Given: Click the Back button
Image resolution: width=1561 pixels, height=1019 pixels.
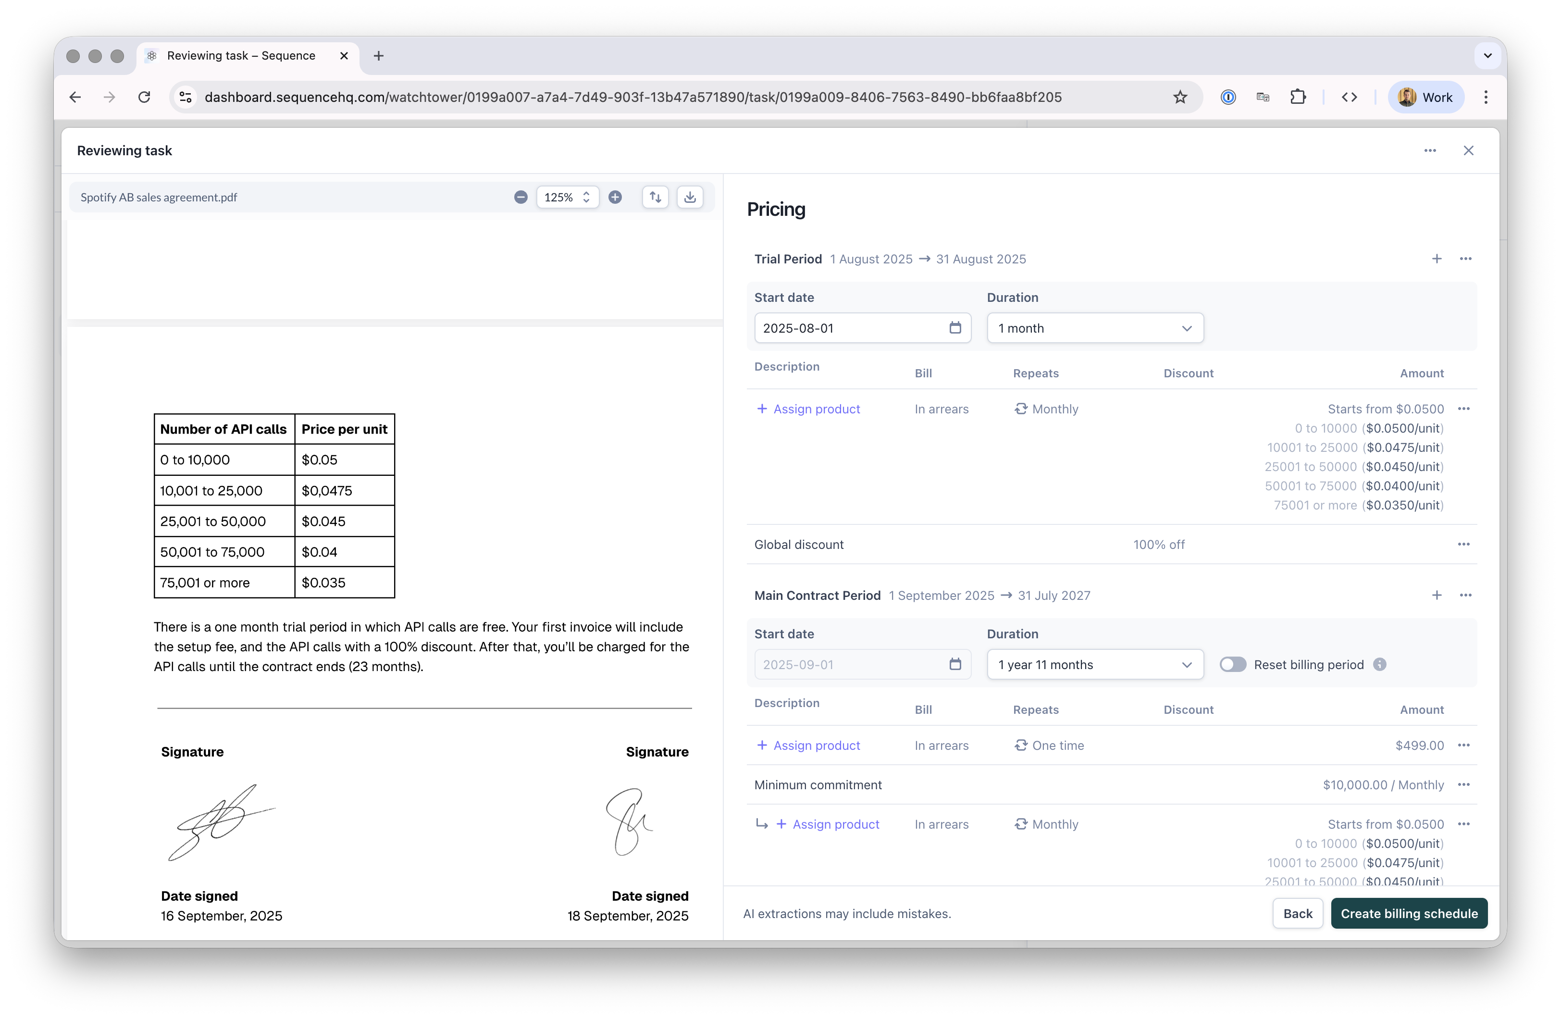Looking at the screenshot, I should click(1297, 913).
